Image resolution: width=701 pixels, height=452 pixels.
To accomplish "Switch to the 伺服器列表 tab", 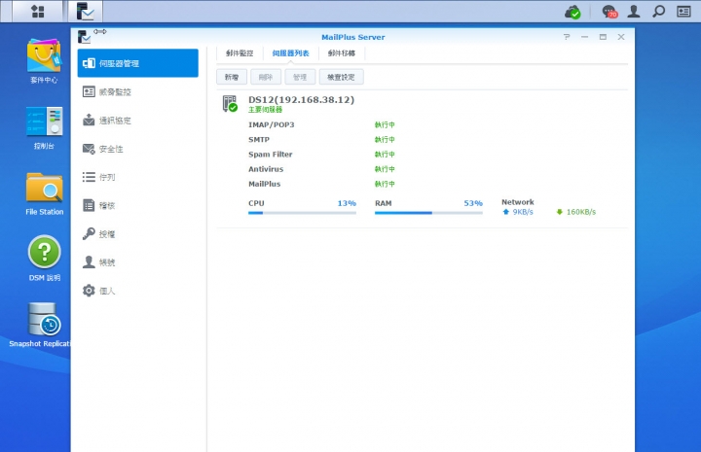I will (290, 53).
